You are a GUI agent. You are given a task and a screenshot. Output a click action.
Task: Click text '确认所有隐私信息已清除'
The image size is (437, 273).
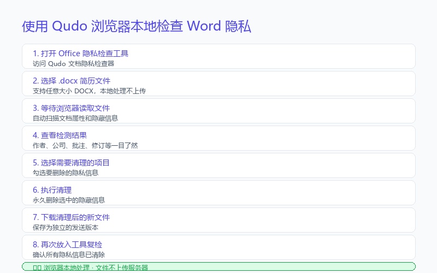[x=69, y=255]
